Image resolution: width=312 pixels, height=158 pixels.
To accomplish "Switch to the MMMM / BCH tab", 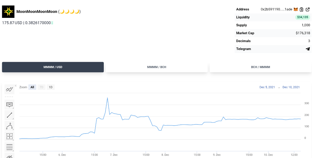I will click(x=157, y=67).
